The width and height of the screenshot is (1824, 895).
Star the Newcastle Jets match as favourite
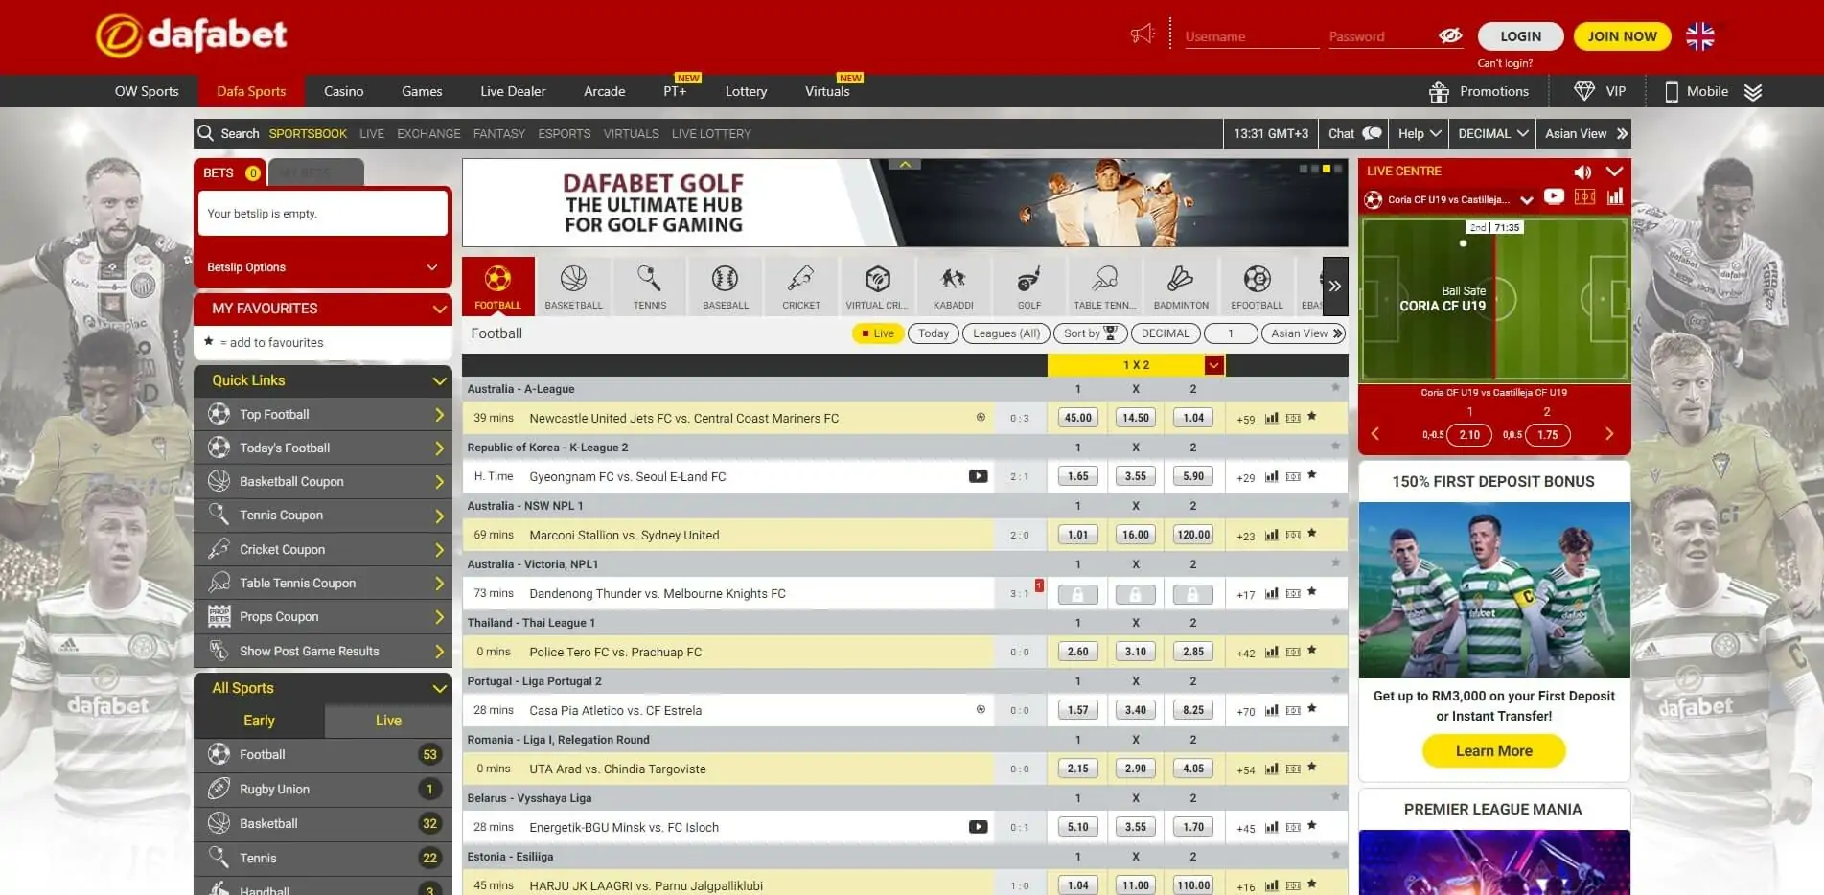(x=1311, y=418)
